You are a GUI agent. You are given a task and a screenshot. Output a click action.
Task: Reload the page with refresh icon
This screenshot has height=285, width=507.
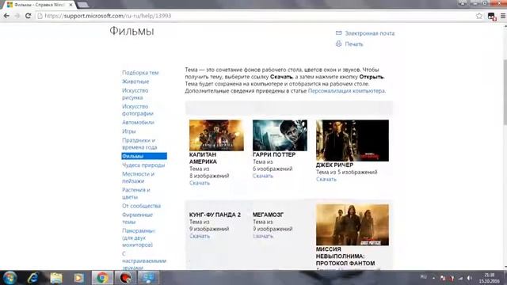pyautogui.click(x=29, y=16)
